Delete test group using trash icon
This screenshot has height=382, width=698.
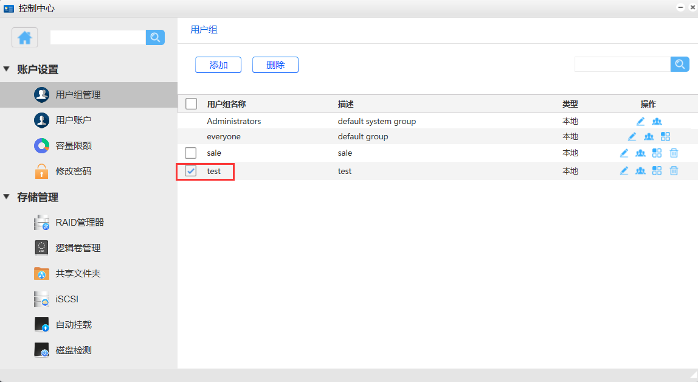tap(674, 171)
